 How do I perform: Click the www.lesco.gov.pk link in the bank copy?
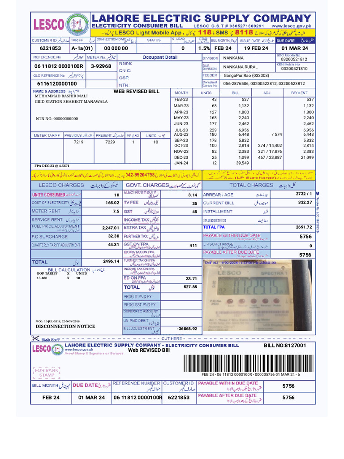pos(79,350)
